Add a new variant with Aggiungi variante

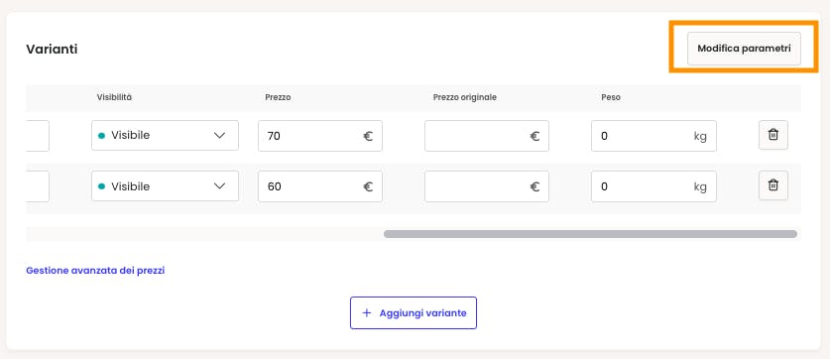tap(414, 313)
